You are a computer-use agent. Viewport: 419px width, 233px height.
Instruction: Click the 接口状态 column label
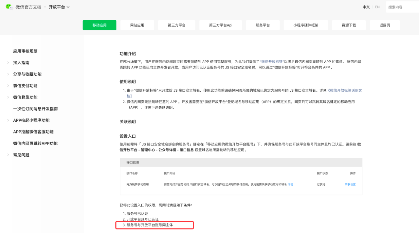[x=322, y=173]
